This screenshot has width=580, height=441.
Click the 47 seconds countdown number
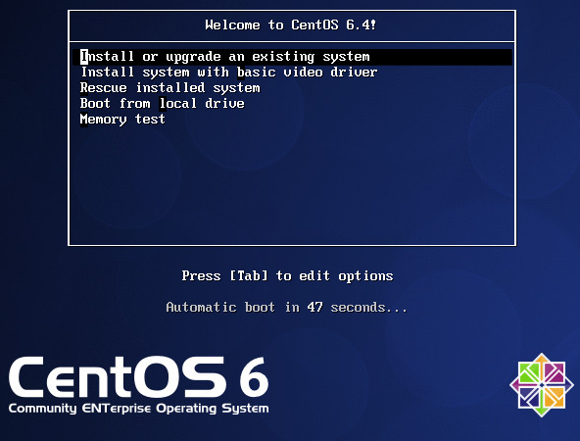click(x=314, y=308)
